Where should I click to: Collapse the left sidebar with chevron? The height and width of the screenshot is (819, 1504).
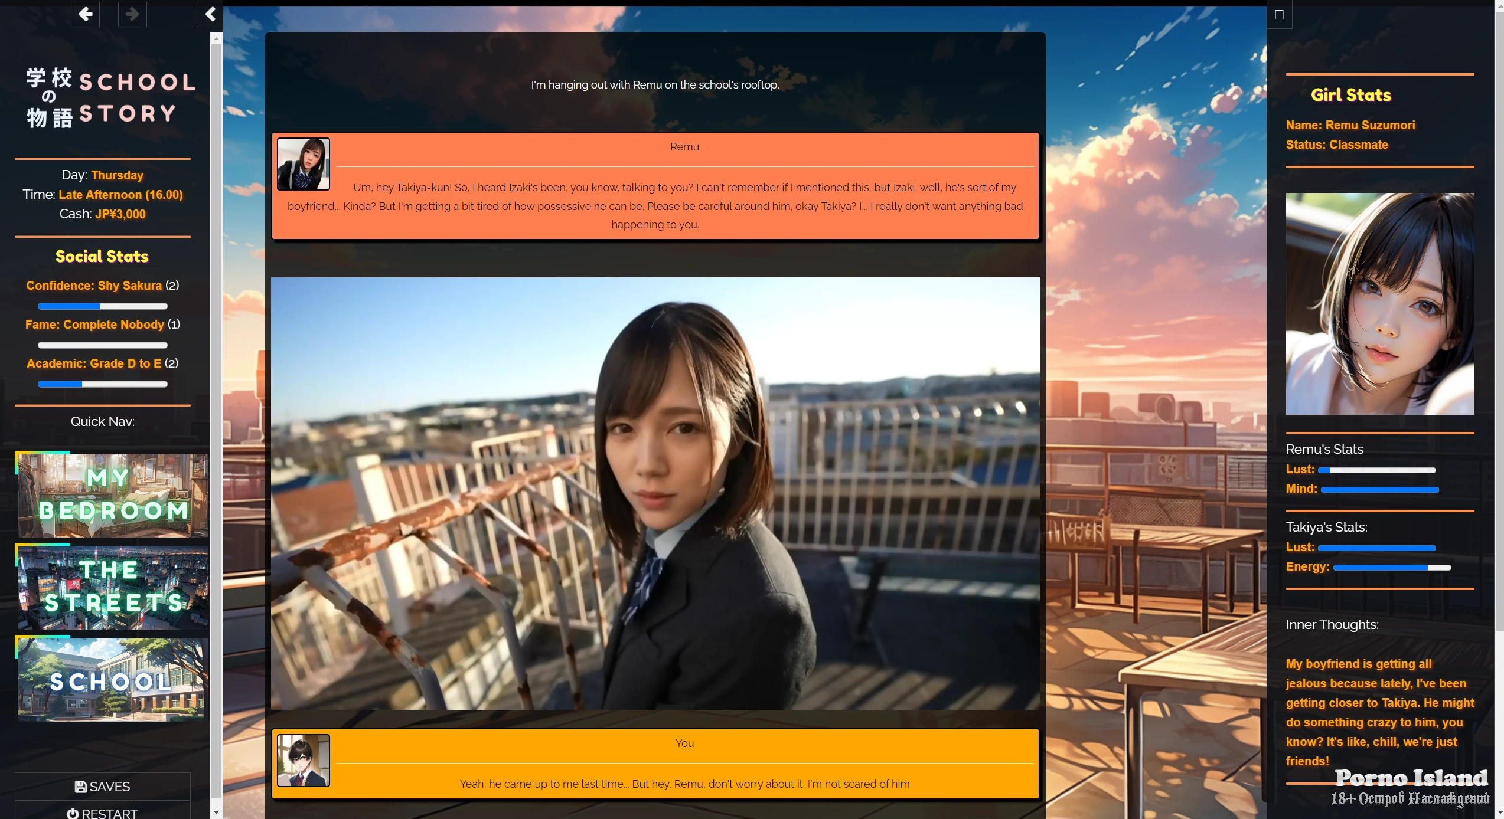click(x=210, y=14)
